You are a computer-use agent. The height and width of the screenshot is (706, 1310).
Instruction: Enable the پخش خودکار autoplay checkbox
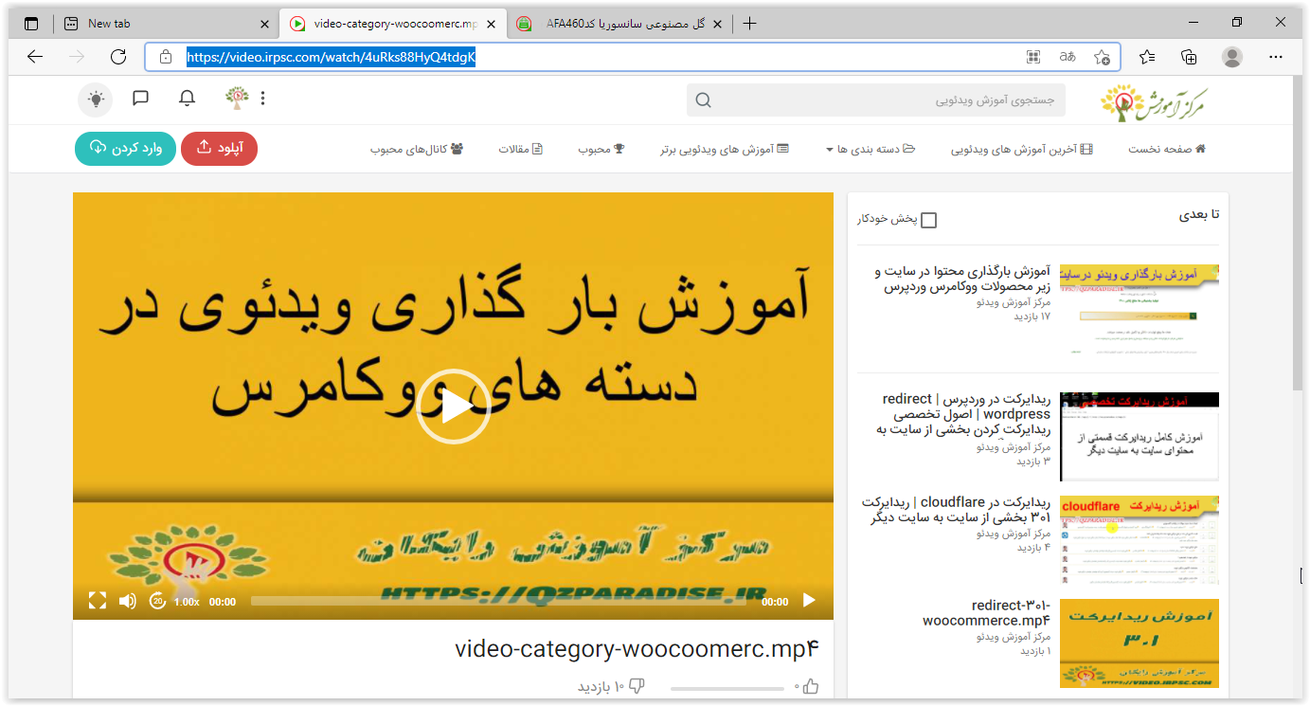(x=928, y=220)
